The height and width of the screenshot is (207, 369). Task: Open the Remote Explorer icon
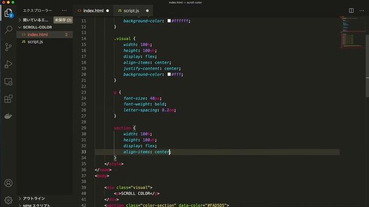9,82
